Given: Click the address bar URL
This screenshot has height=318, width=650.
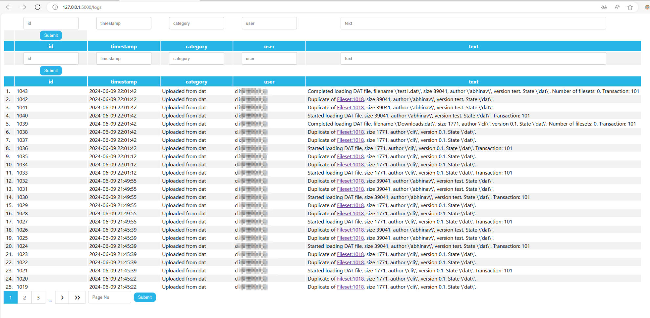Looking at the screenshot, I should click(x=82, y=7).
